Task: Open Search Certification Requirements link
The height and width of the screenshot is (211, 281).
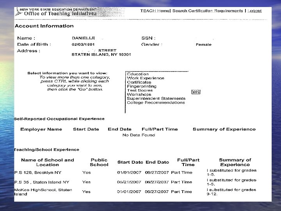Action: click(x=208, y=11)
